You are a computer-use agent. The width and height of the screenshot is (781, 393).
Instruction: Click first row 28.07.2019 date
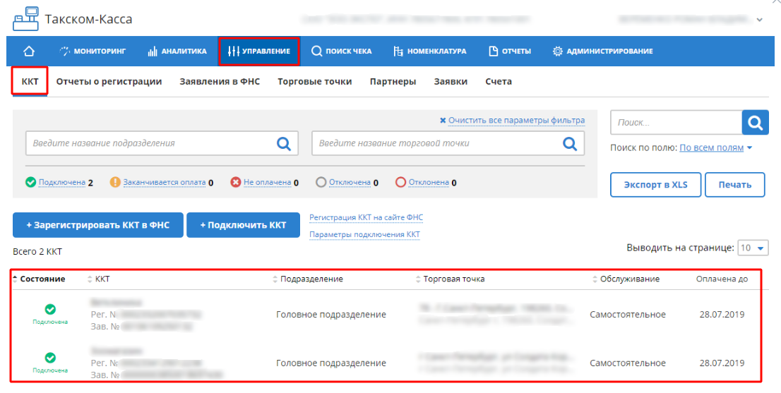[722, 315]
